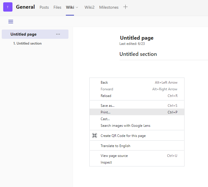The height and width of the screenshot is (187, 208).
Task: Choose Reload in the context menu
Action: coord(137,96)
